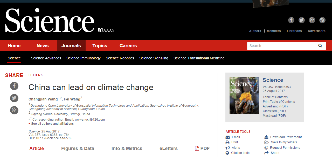Open the Masthead (PDF) link
332x157 pixels.
pyautogui.click(x=274, y=116)
